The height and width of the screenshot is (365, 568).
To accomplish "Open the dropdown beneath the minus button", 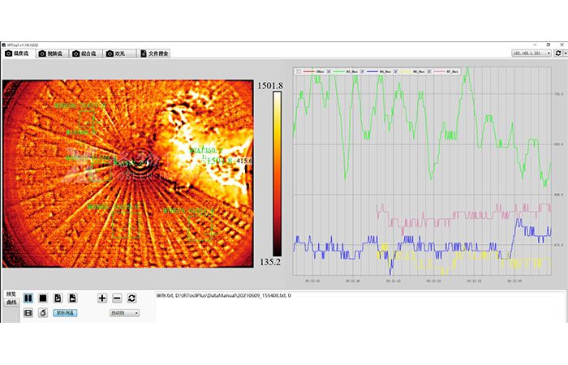I will (124, 313).
